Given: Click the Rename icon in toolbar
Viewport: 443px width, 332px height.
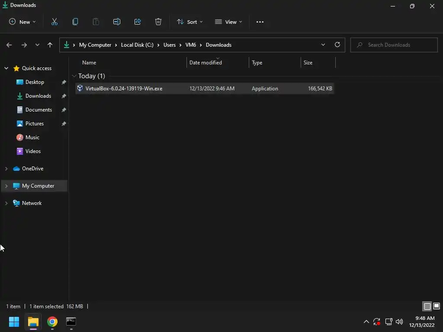Looking at the screenshot, I should tap(117, 22).
